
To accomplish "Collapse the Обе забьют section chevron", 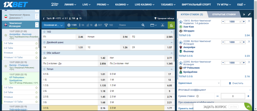I will (172, 53).
